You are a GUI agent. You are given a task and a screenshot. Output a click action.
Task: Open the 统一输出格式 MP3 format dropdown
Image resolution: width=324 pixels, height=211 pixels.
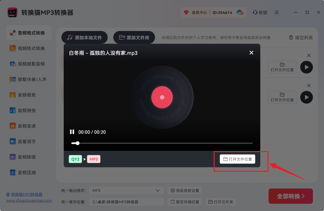126,190
